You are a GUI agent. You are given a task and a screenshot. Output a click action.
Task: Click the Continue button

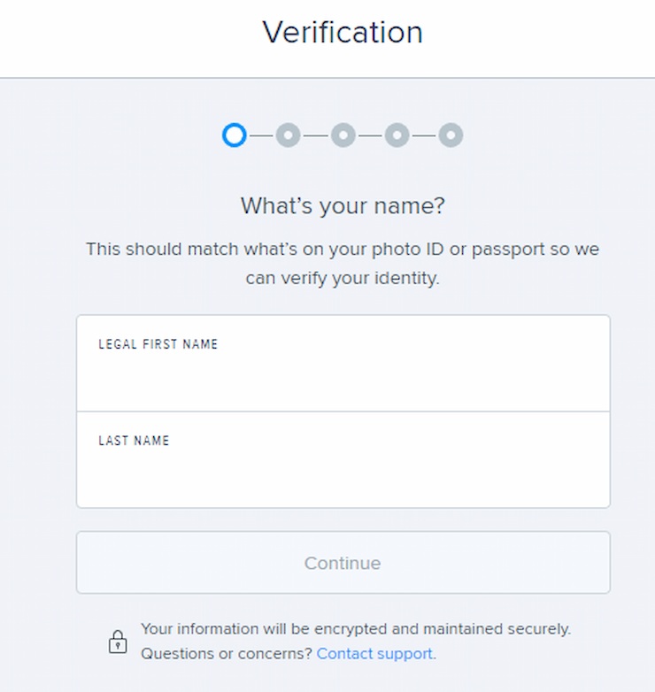[343, 562]
